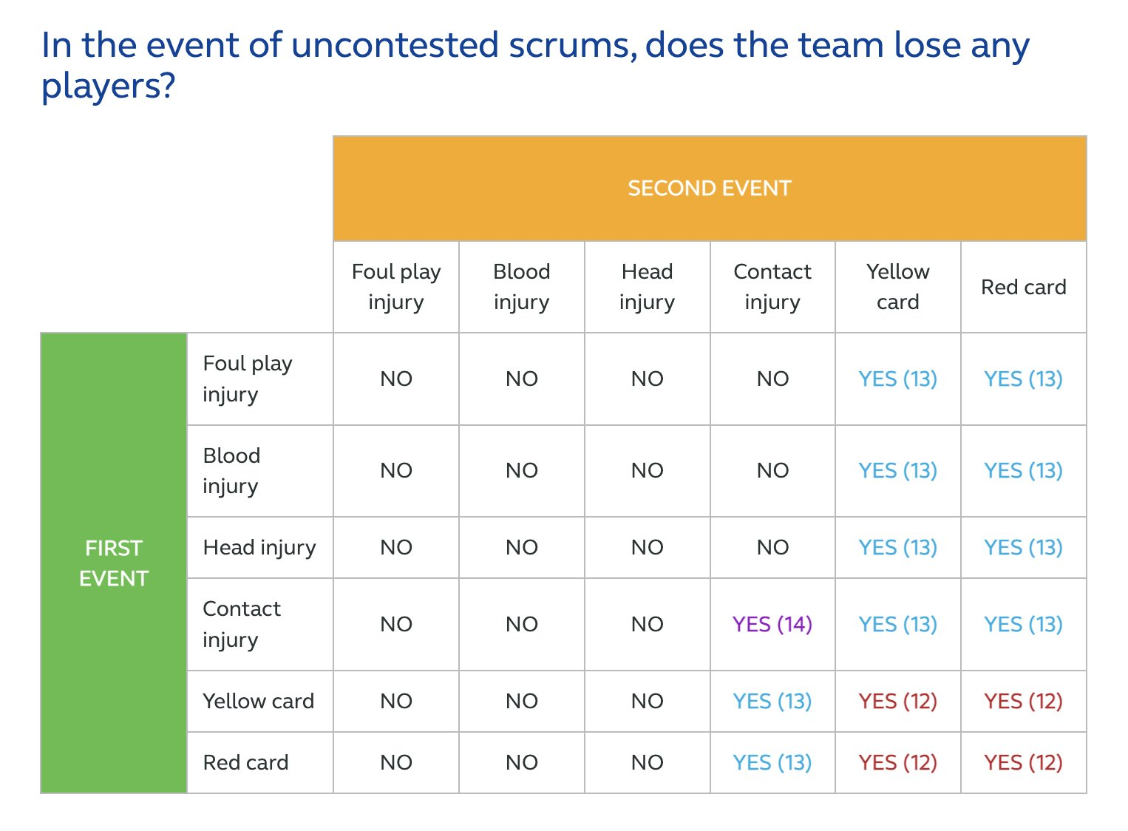The image size is (1128, 831).
Task: Click YES (12) for Red card then Red card
Action: click(x=1024, y=762)
